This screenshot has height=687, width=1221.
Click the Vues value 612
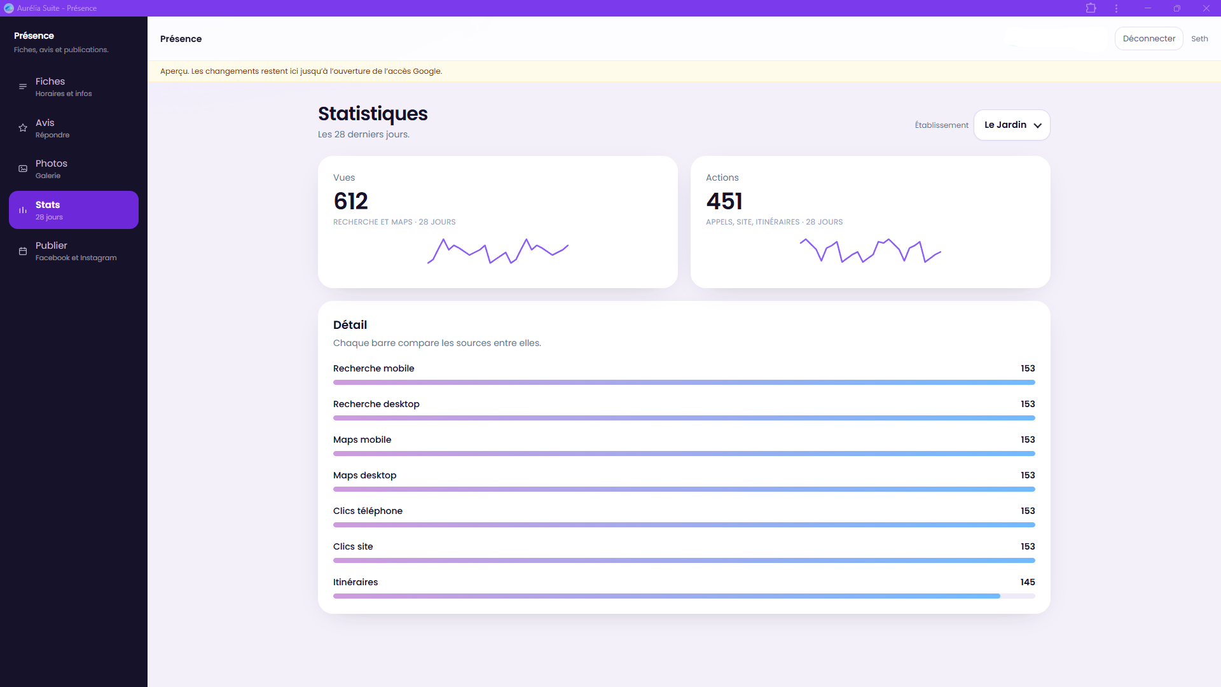pos(350,202)
